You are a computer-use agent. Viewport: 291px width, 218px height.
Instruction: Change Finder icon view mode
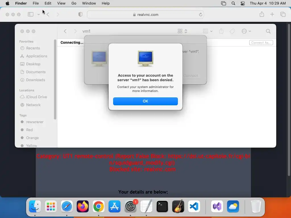click(182, 31)
